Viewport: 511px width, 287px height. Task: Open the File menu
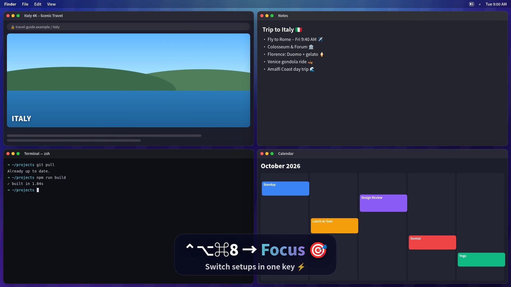pos(25,4)
